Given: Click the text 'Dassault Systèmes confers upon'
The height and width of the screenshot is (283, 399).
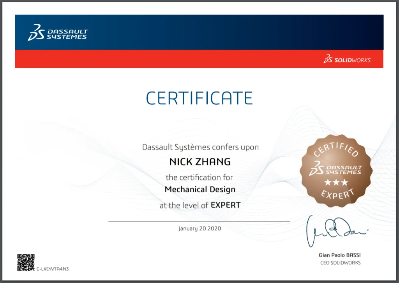Looking at the screenshot, I should [200, 147].
